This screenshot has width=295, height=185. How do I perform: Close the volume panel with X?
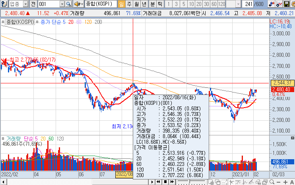pyautogui.click(x=292, y=138)
